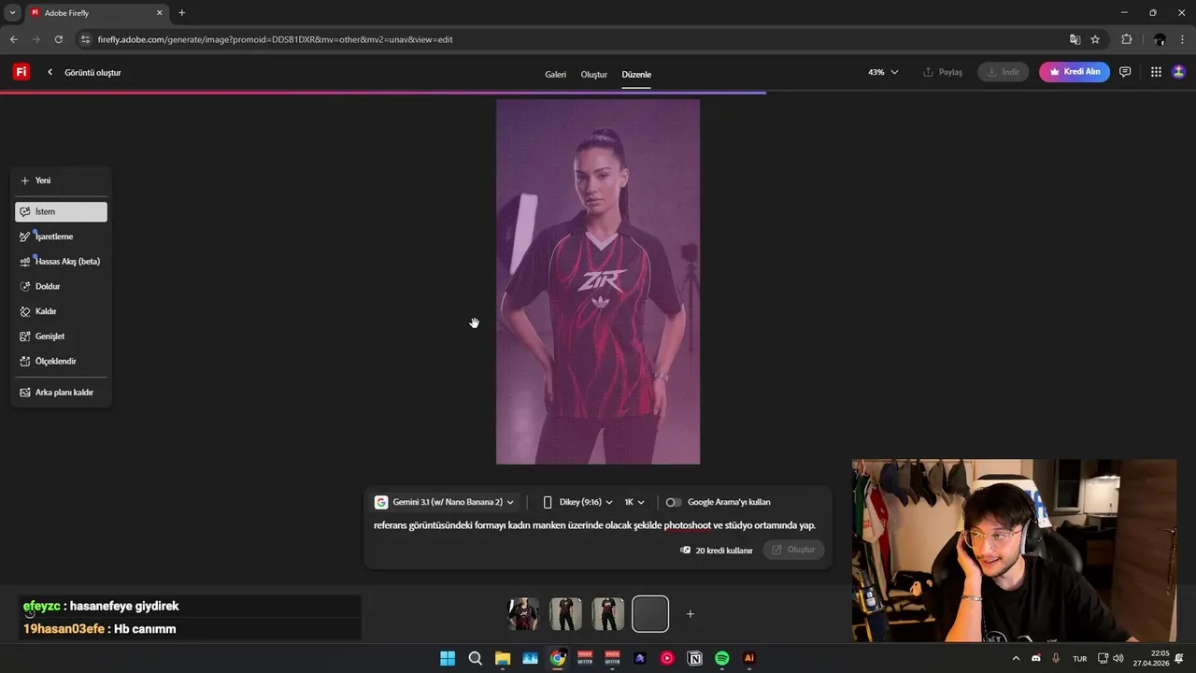Select the empty fourth thumbnail slot
Viewport: 1196px width, 673px height.
tap(650, 614)
